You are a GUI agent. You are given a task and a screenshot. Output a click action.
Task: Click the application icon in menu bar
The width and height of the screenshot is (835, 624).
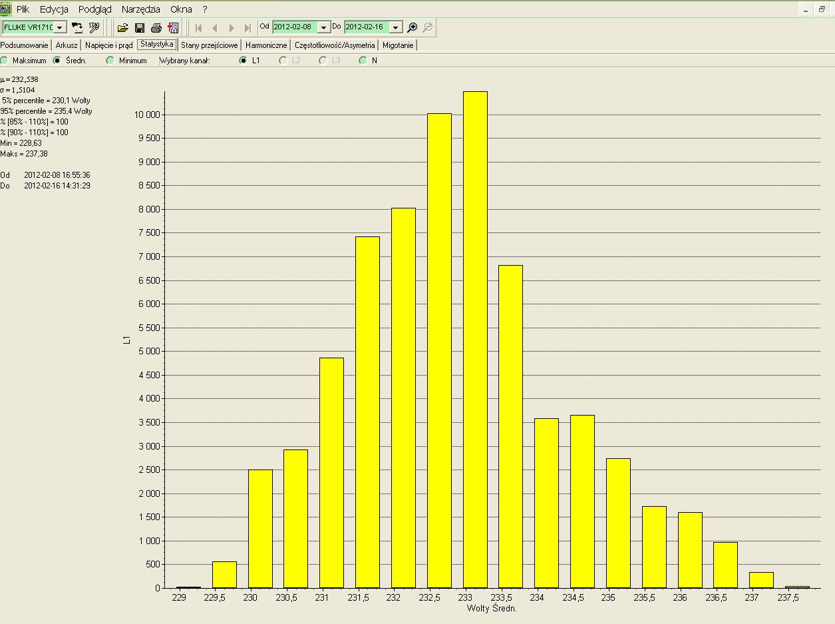[6, 9]
